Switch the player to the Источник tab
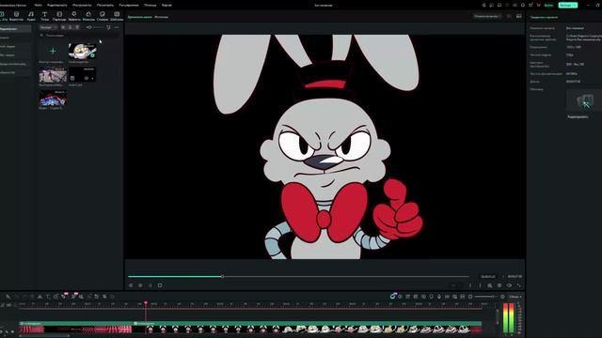 coord(161,17)
